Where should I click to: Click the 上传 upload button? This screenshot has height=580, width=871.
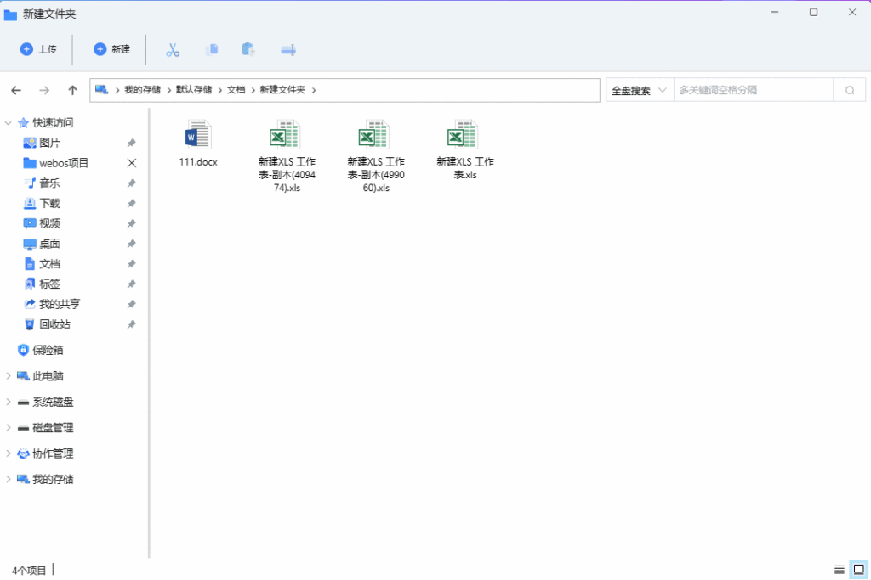coord(38,50)
